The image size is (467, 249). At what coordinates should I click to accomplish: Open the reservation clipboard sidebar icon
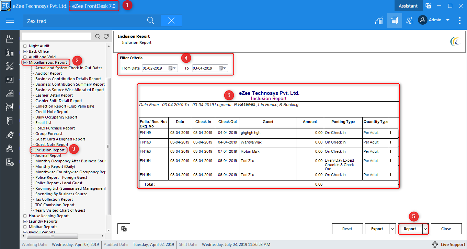10,52
